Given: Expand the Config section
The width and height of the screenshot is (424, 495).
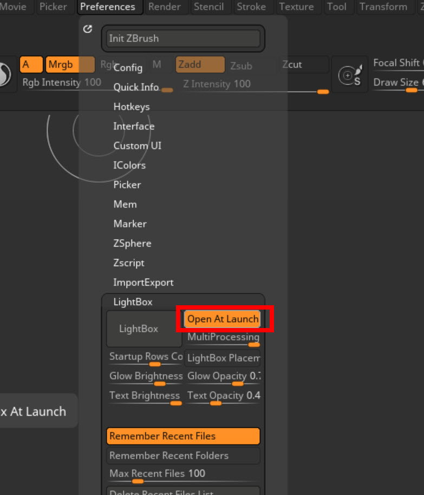Looking at the screenshot, I should (128, 68).
